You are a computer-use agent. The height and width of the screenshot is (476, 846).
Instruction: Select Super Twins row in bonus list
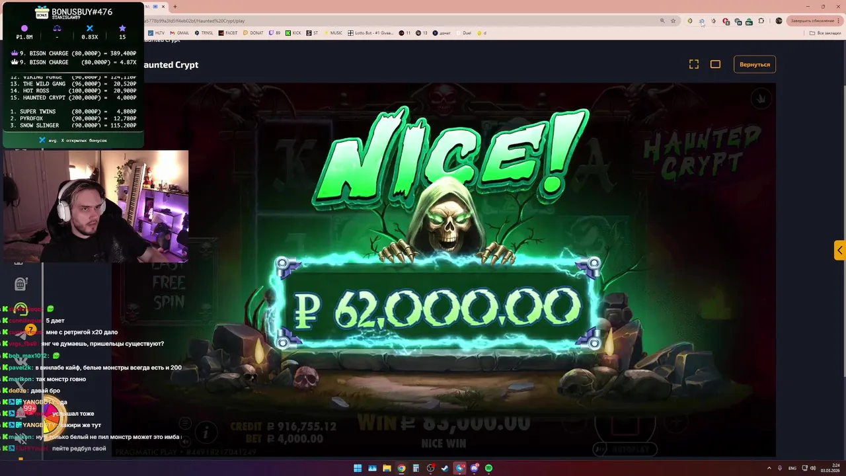(73, 112)
